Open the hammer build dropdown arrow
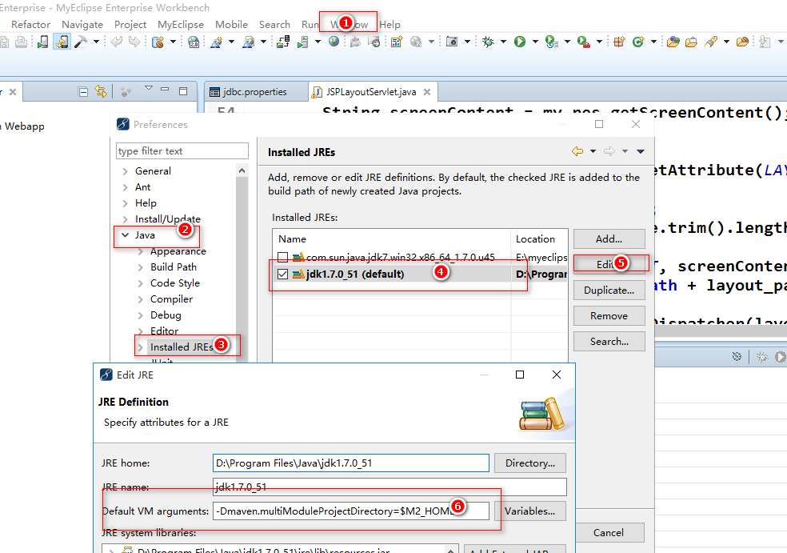This screenshot has width=787, height=553. click(x=96, y=42)
